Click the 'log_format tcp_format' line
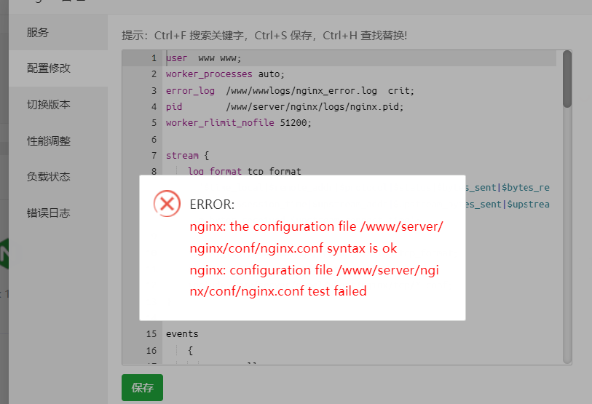The width and height of the screenshot is (592, 404). [x=245, y=171]
